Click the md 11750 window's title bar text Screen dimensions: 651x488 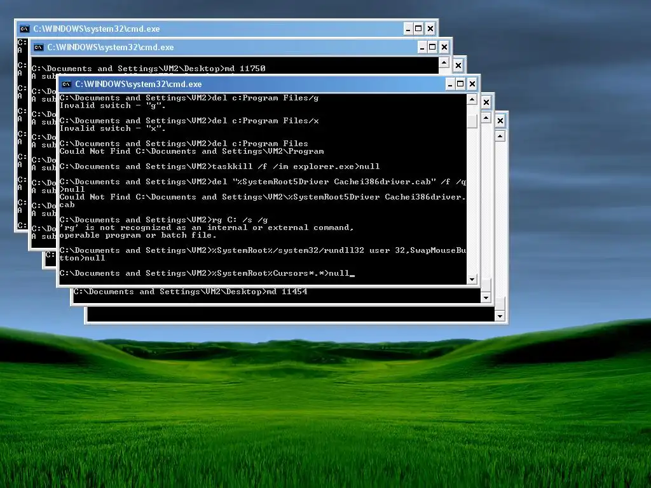111,47
